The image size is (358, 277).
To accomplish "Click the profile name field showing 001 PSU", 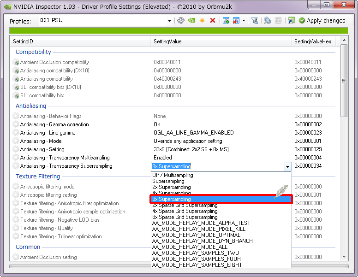I will 103,21.
